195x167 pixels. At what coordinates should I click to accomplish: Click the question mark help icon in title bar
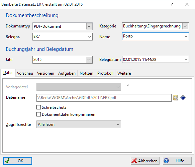coord(172,4)
